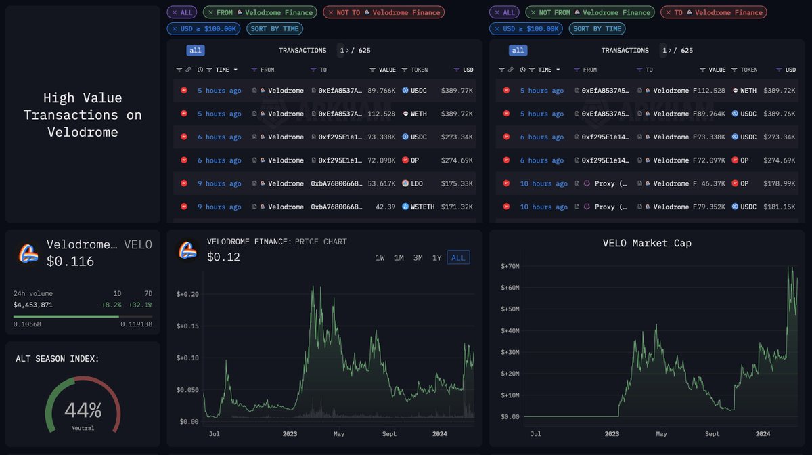812x455 pixels.
Task: Open the VALUE column filter in FROM Velodrome table
Action: [373, 70]
